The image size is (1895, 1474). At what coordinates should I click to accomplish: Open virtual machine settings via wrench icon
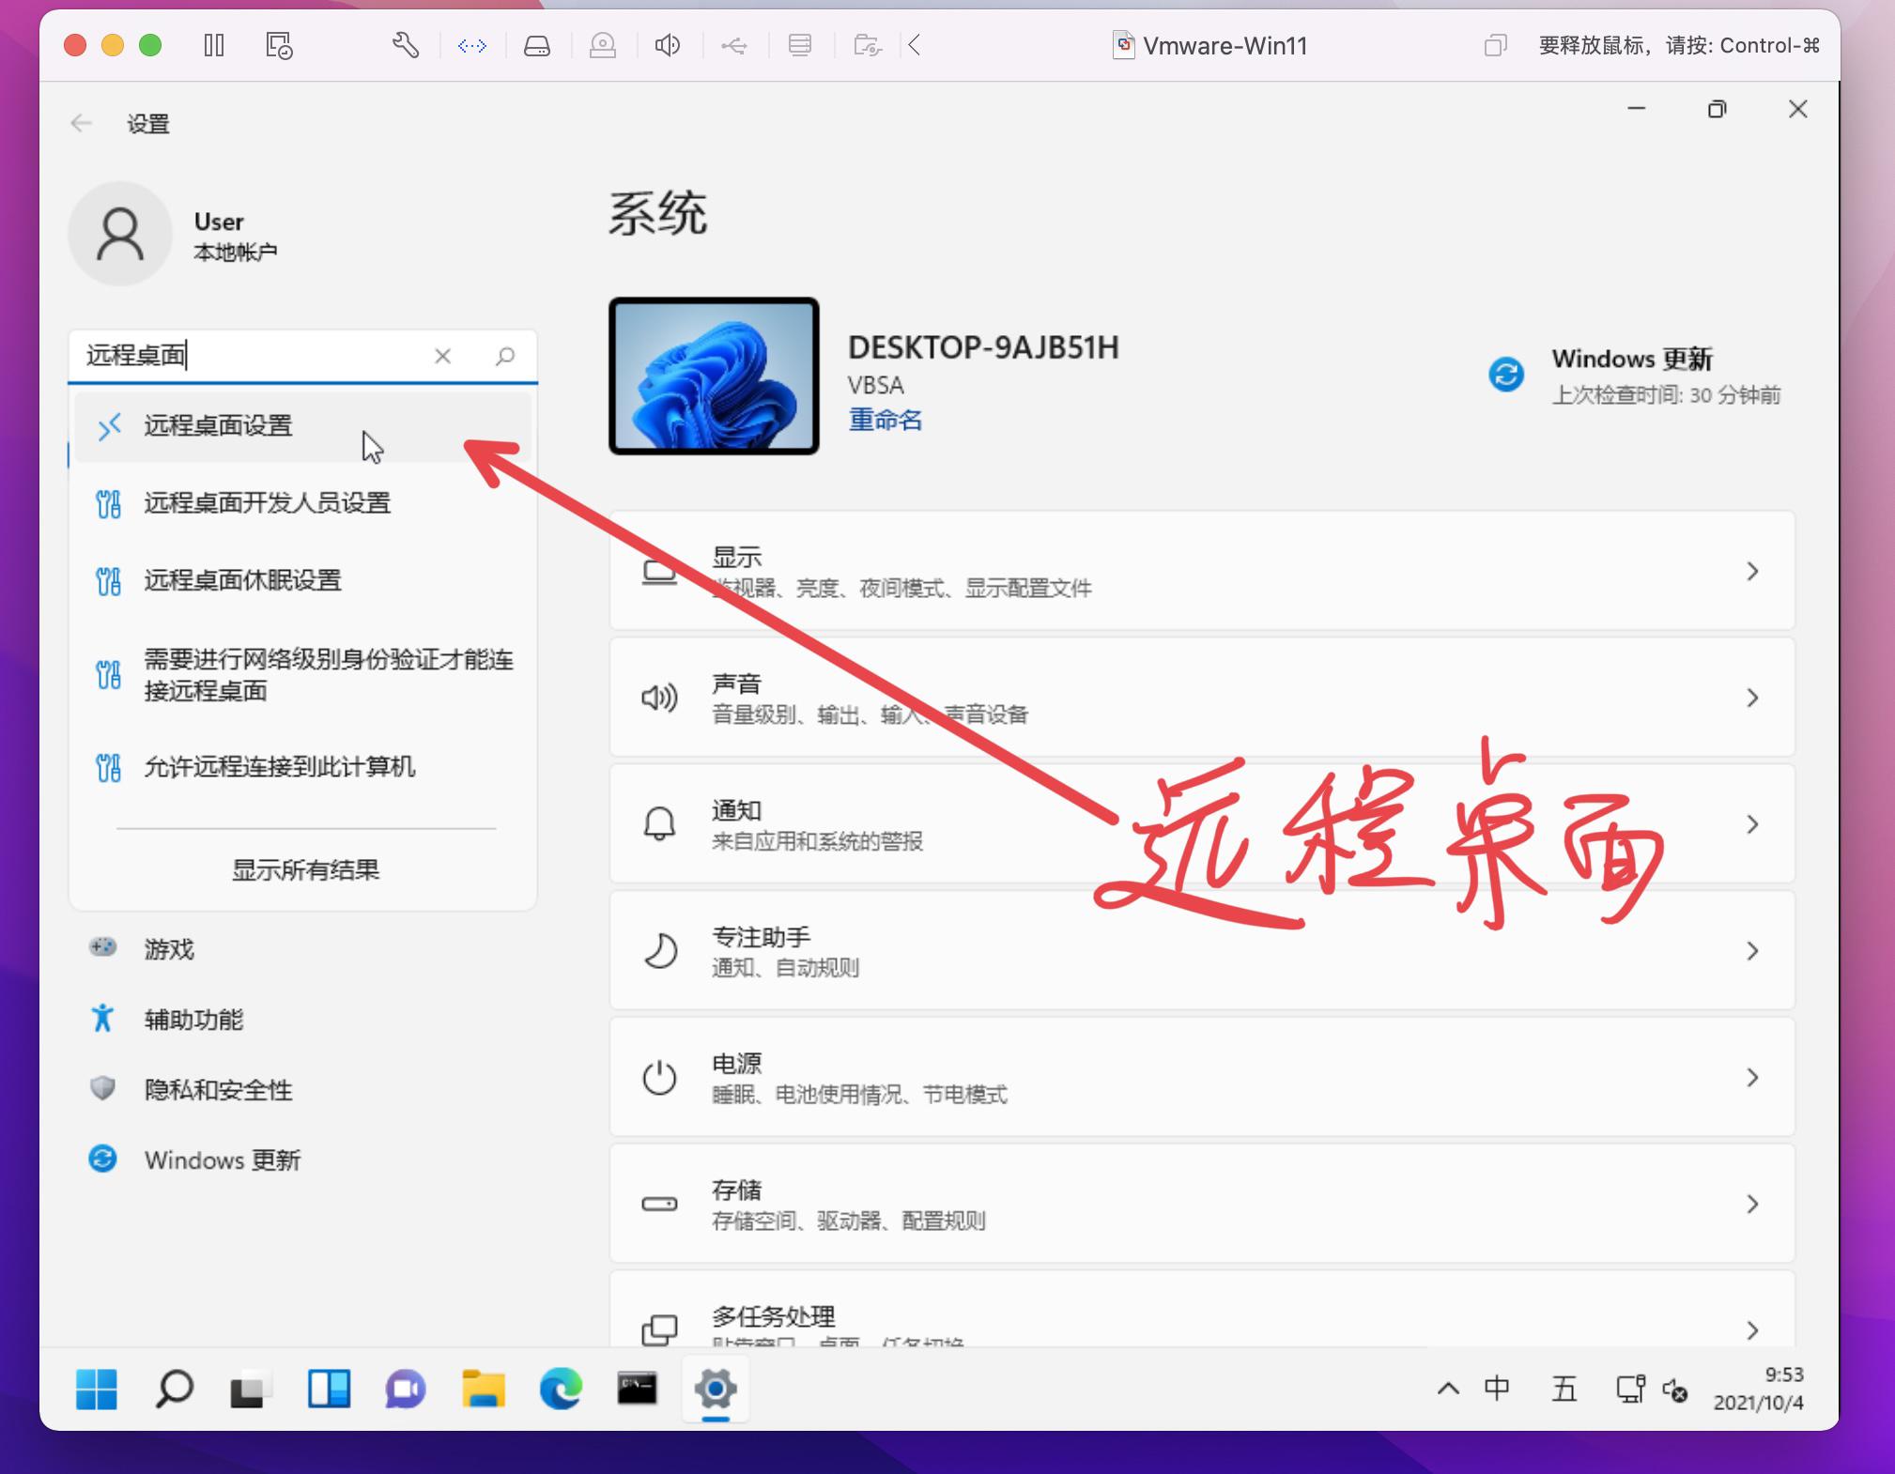pyautogui.click(x=404, y=44)
